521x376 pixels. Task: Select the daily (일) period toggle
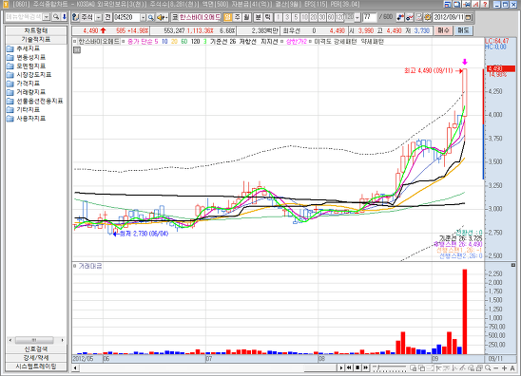point(228,17)
